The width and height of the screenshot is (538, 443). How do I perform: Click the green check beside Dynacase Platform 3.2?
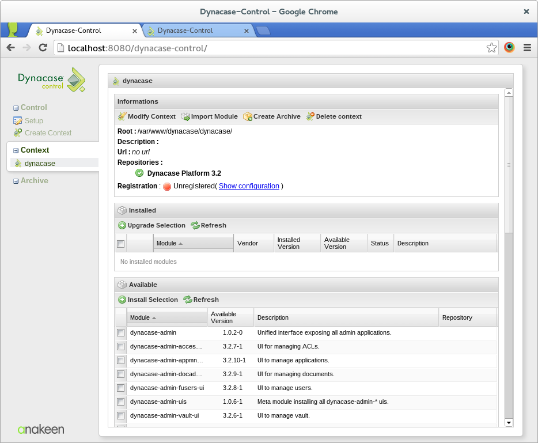[139, 173]
